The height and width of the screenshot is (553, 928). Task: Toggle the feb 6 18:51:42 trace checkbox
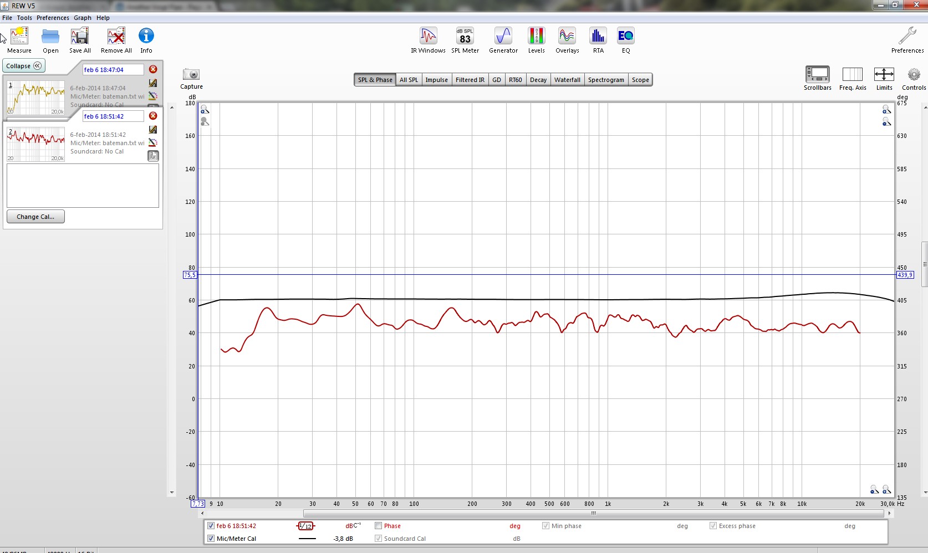(211, 526)
